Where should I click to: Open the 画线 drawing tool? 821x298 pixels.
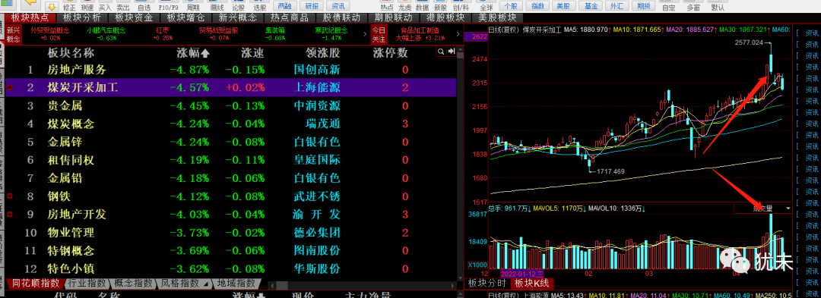pos(216,6)
